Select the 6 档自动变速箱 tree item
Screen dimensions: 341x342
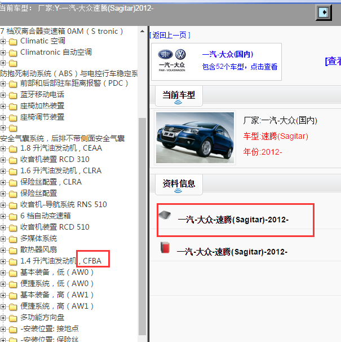45,216
